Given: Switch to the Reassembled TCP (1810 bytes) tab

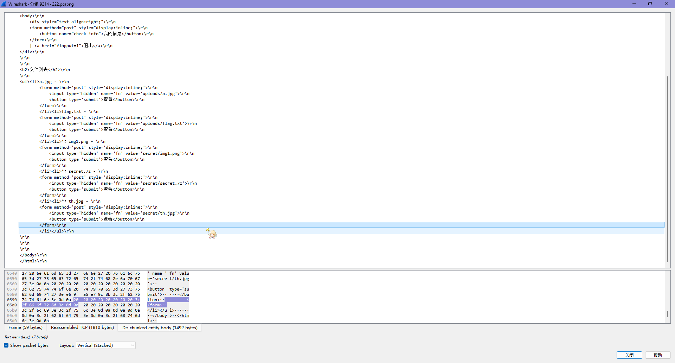Looking at the screenshot, I should coord(82,327).
